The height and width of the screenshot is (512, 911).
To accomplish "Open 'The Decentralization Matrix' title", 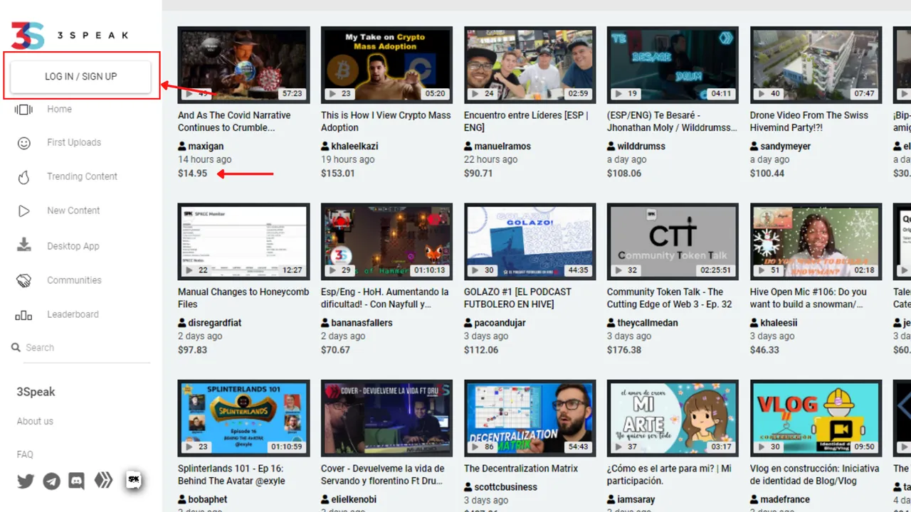I will (521, 469).
